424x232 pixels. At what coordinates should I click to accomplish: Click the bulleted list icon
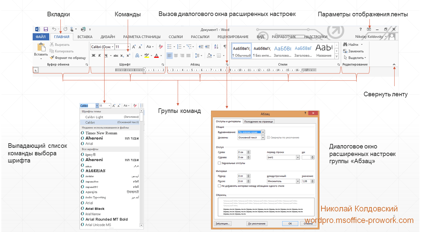pyautogui.click(x=170, y=47)
